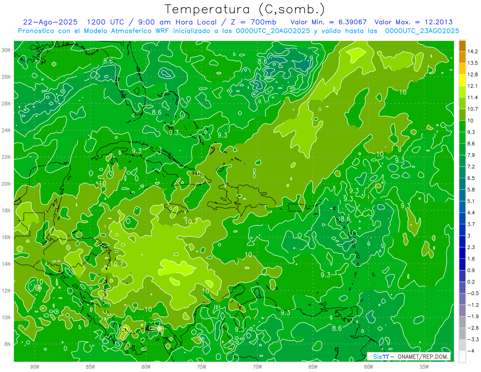The height and width of the screenshot is (372, 481).
Task: Select the date text "22-Ago-2025"
Action: [x=49, y=22]
